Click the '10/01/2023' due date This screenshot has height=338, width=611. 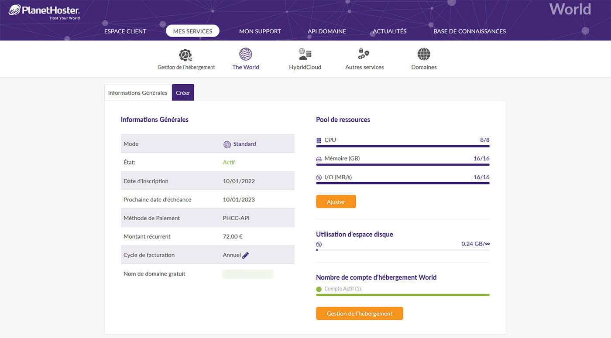point(239,199)
